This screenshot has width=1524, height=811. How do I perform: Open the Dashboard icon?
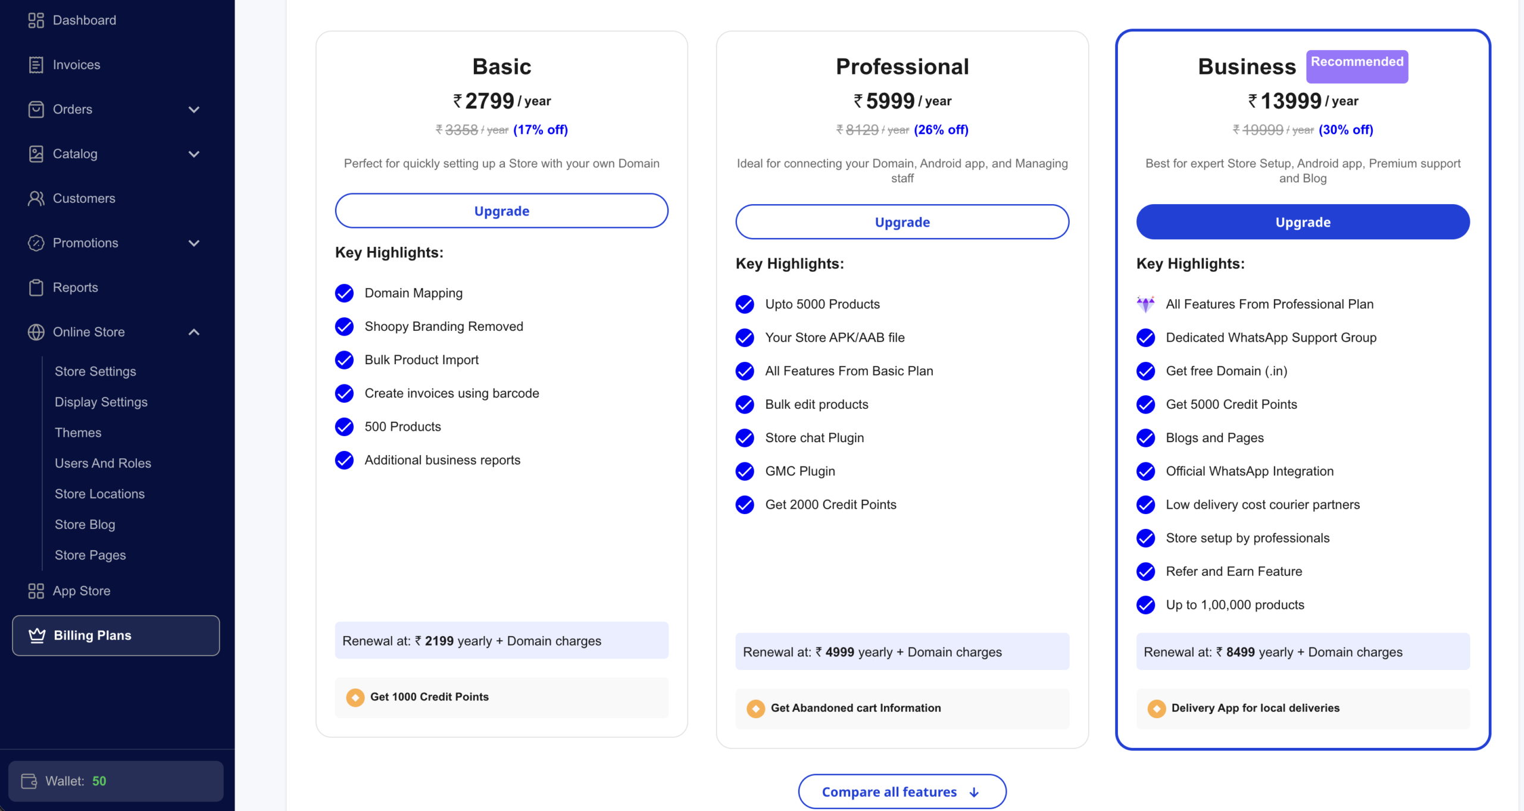click(36, 20)
